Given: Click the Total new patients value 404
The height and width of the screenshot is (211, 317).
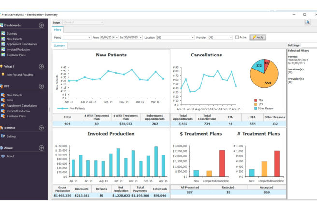Looking at the screenshot, I should [67, 124].
